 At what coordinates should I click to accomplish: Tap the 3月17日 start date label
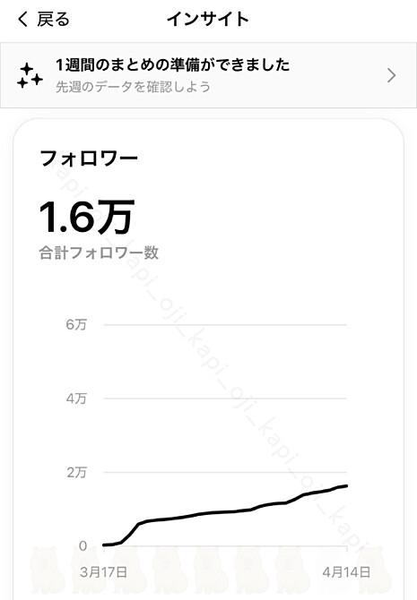click(103, 572)
